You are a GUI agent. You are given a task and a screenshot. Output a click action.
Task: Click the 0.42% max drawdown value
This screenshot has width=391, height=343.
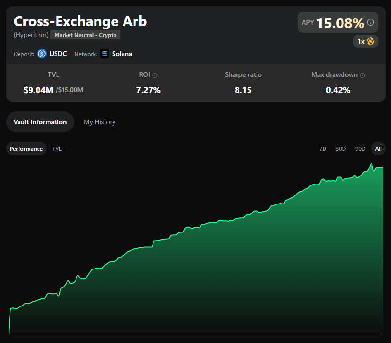[338, 90]
